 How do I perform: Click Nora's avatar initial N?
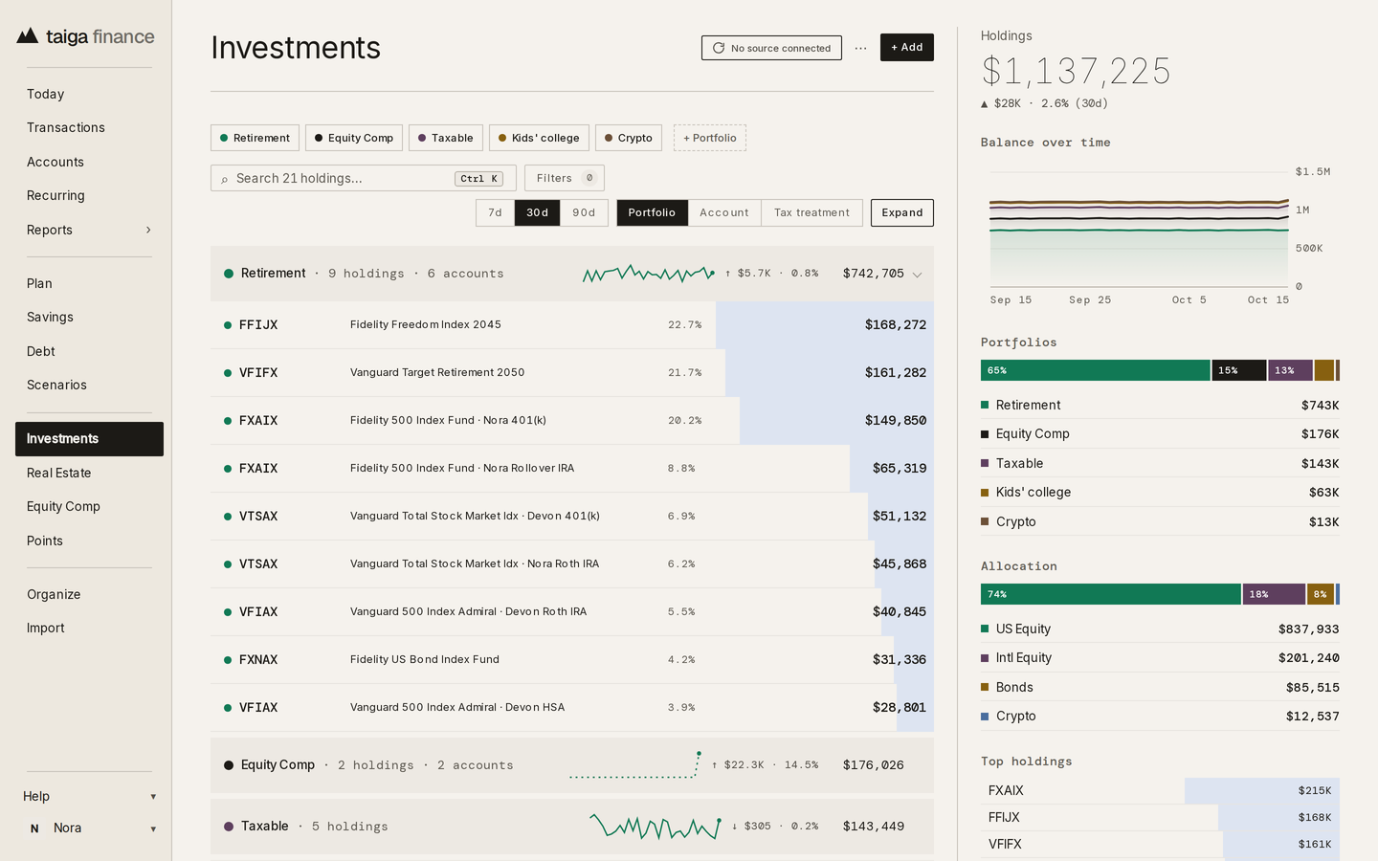click(34, 828)
